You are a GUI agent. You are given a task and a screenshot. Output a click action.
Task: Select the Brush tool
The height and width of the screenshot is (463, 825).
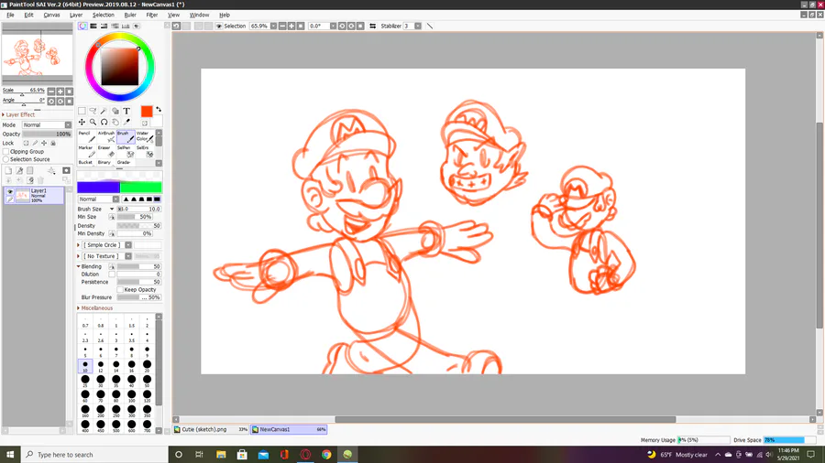[126, 136]
